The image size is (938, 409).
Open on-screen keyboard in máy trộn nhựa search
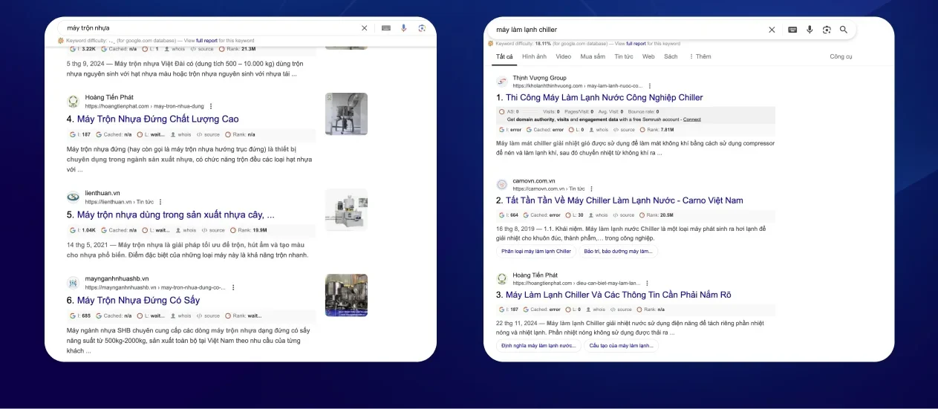point(386,28)
